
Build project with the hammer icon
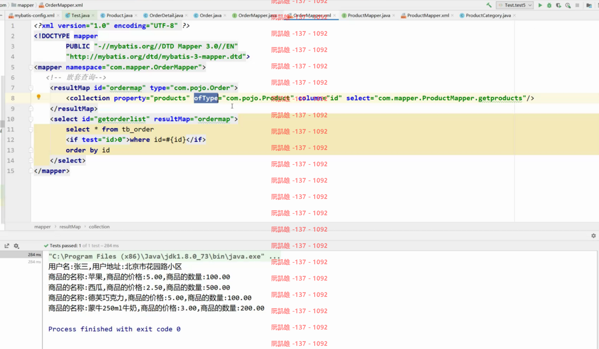[489, 5]
